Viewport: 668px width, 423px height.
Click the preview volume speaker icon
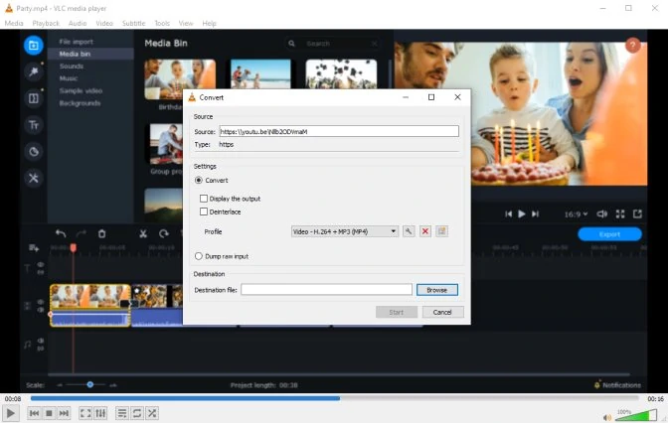602,214
